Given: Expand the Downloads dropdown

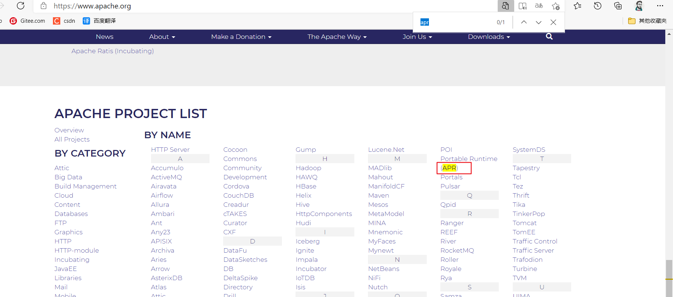Looking at the screenshot, I should pos(489,37).
